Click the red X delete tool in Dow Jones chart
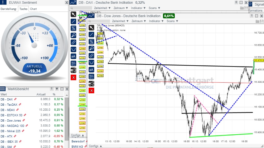The height and width of the screenshot is (148, 264). [91, 91]
